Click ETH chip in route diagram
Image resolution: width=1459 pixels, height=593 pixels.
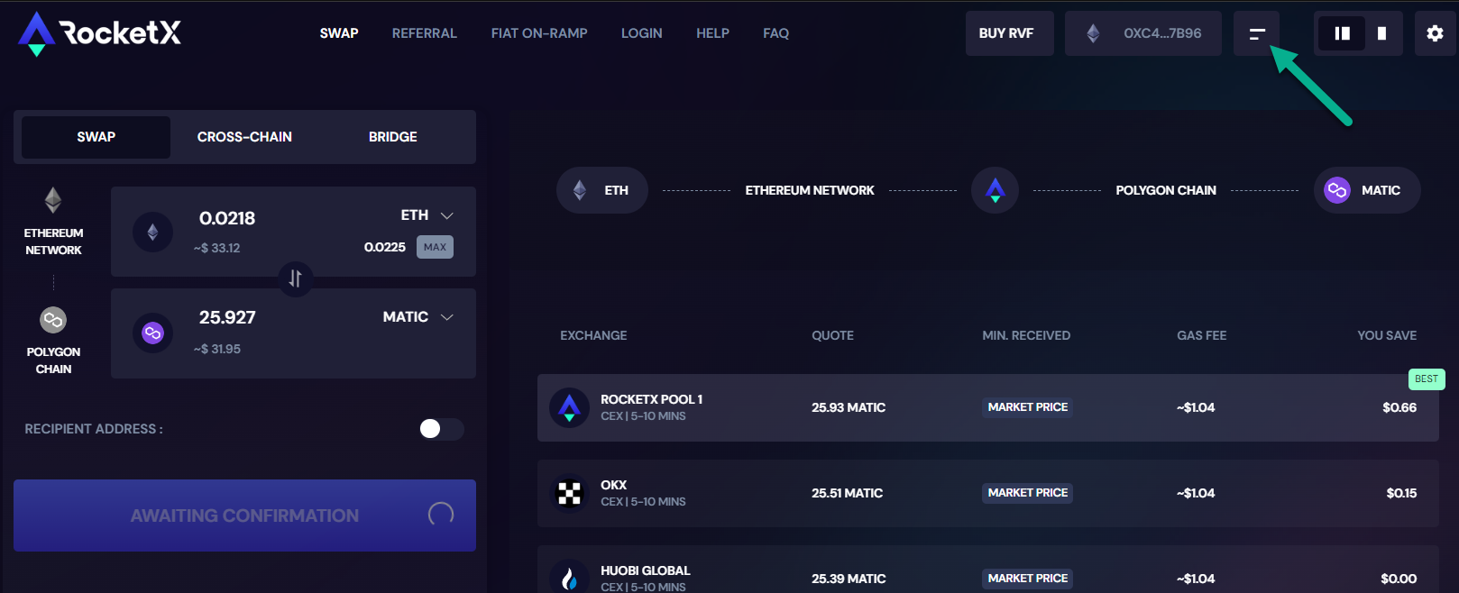click(x=602, y=190)
